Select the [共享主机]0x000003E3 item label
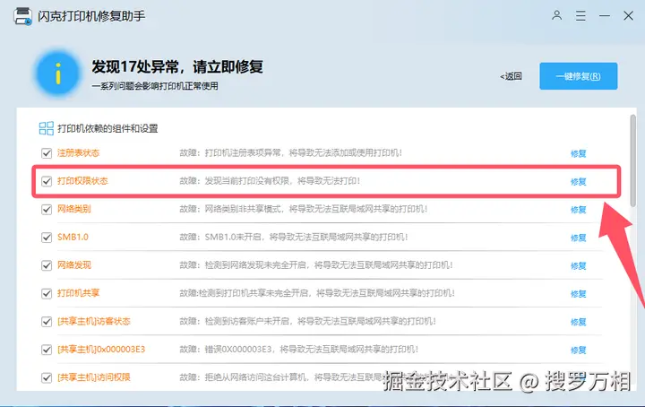The height and width of the screenshot is (407, 645). tap(101, 350)
